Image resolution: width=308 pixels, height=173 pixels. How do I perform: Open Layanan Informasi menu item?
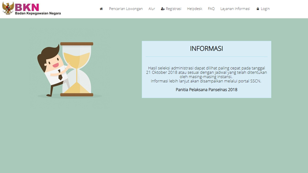(x=235, y=9)
